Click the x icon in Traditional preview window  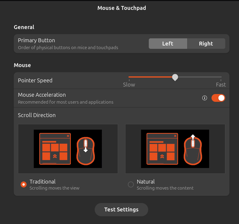click(68, 136)
